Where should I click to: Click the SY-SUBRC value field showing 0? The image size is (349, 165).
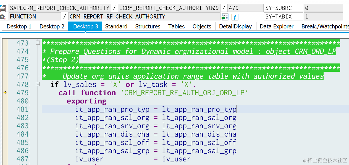coord(324,8)
